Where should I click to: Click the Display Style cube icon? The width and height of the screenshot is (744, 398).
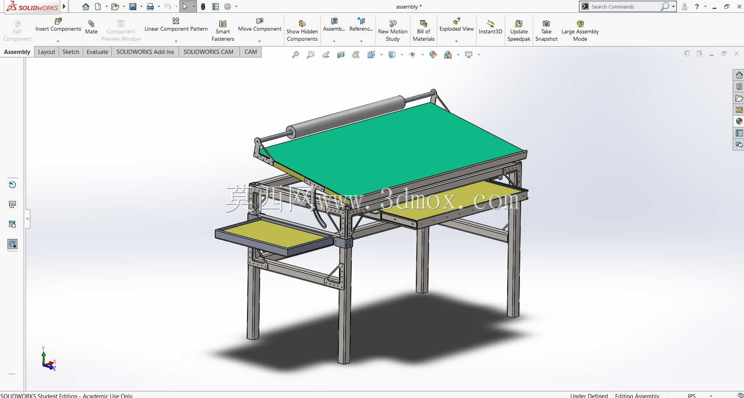tap(392, 55)
